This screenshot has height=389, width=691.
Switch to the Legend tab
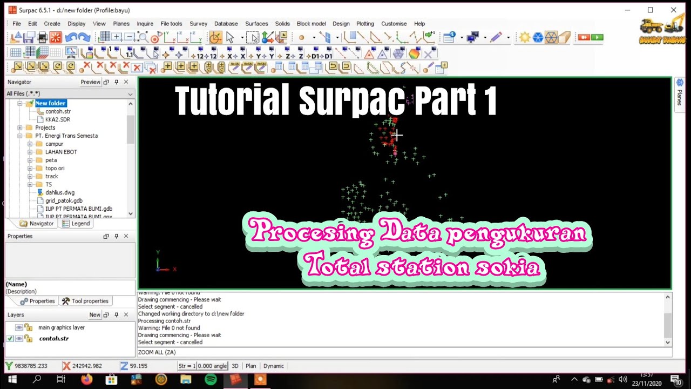pos(76,223)
